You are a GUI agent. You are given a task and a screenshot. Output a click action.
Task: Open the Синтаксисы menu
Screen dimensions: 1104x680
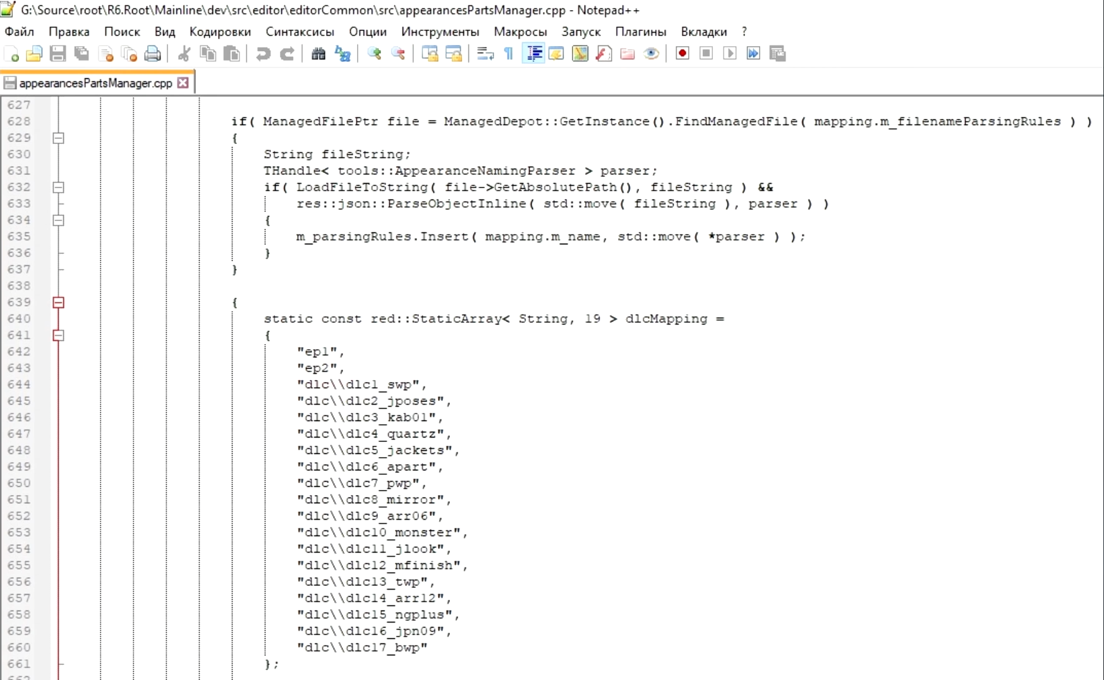(x=300, y=32)
